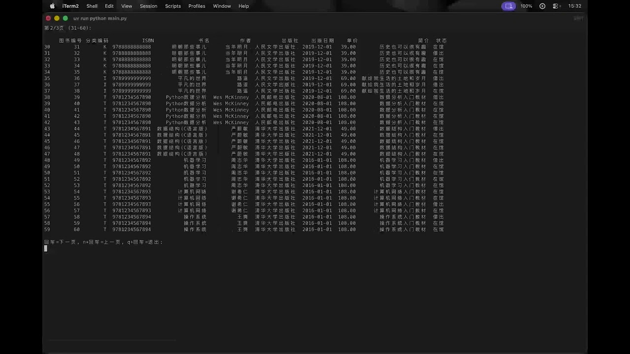Zoom the terminal window with the green button
This screenshot has height=354, width=630.
coord(65,18)
